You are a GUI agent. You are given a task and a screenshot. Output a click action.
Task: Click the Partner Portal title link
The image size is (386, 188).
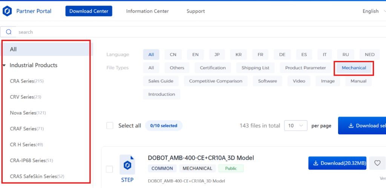[34, 11]
